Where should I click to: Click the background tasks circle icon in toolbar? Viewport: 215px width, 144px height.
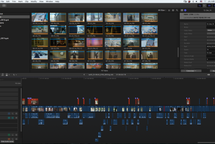click(4, 6)
